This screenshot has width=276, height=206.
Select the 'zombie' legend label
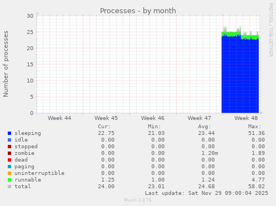point(24,153)
